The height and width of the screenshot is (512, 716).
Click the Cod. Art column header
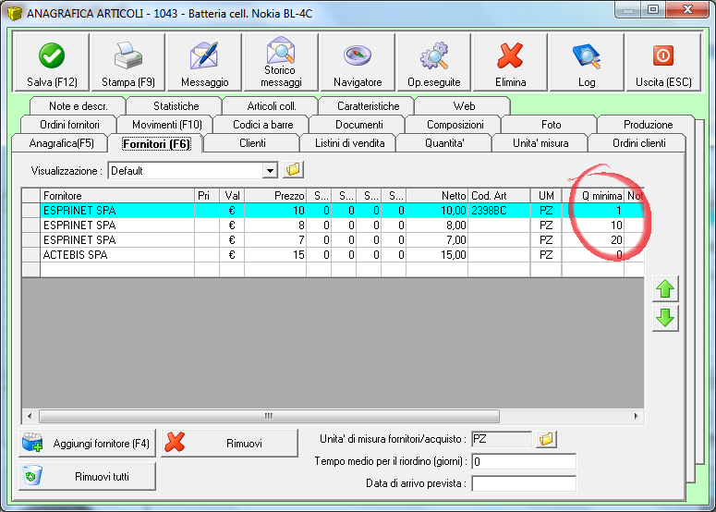tap(499, 196)
